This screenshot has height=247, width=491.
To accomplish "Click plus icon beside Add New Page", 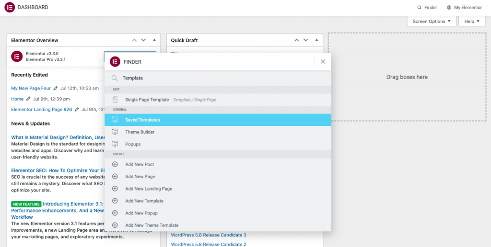I will coord(115,176).
